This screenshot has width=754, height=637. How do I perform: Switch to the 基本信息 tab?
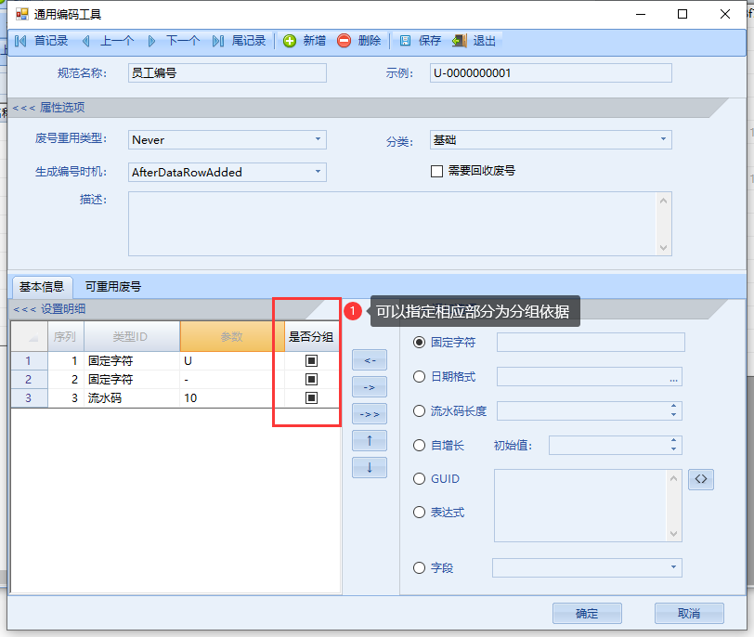click(x=42, y=287)
